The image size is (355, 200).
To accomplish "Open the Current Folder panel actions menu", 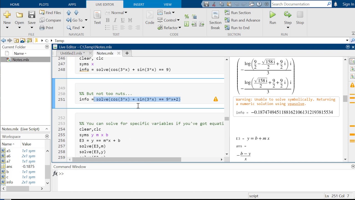I will click(x=47, y=47).
